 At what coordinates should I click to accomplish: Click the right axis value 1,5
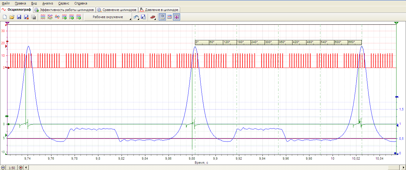(x=402, y=109)
